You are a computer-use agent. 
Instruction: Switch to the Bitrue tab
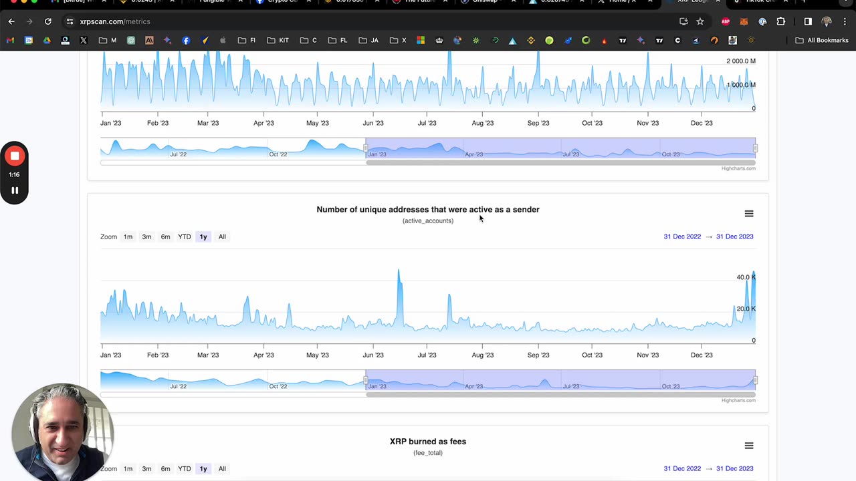coord(79,2)
